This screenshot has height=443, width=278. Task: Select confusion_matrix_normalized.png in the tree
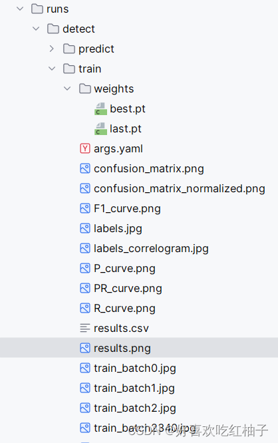pyautogui.click(x=180, y=189)
